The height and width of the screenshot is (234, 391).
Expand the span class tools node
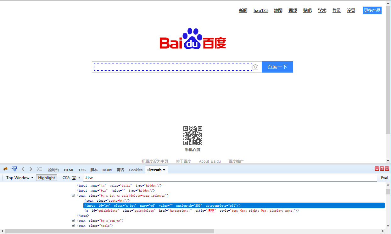tap(73, 226)
